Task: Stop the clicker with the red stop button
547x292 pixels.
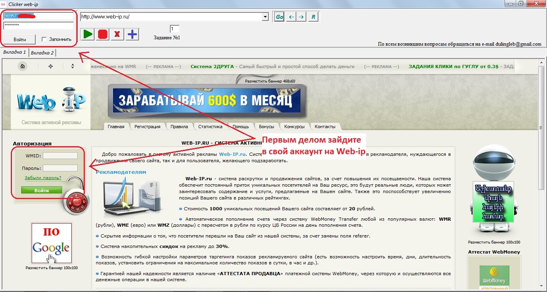Action: point(103,34)
